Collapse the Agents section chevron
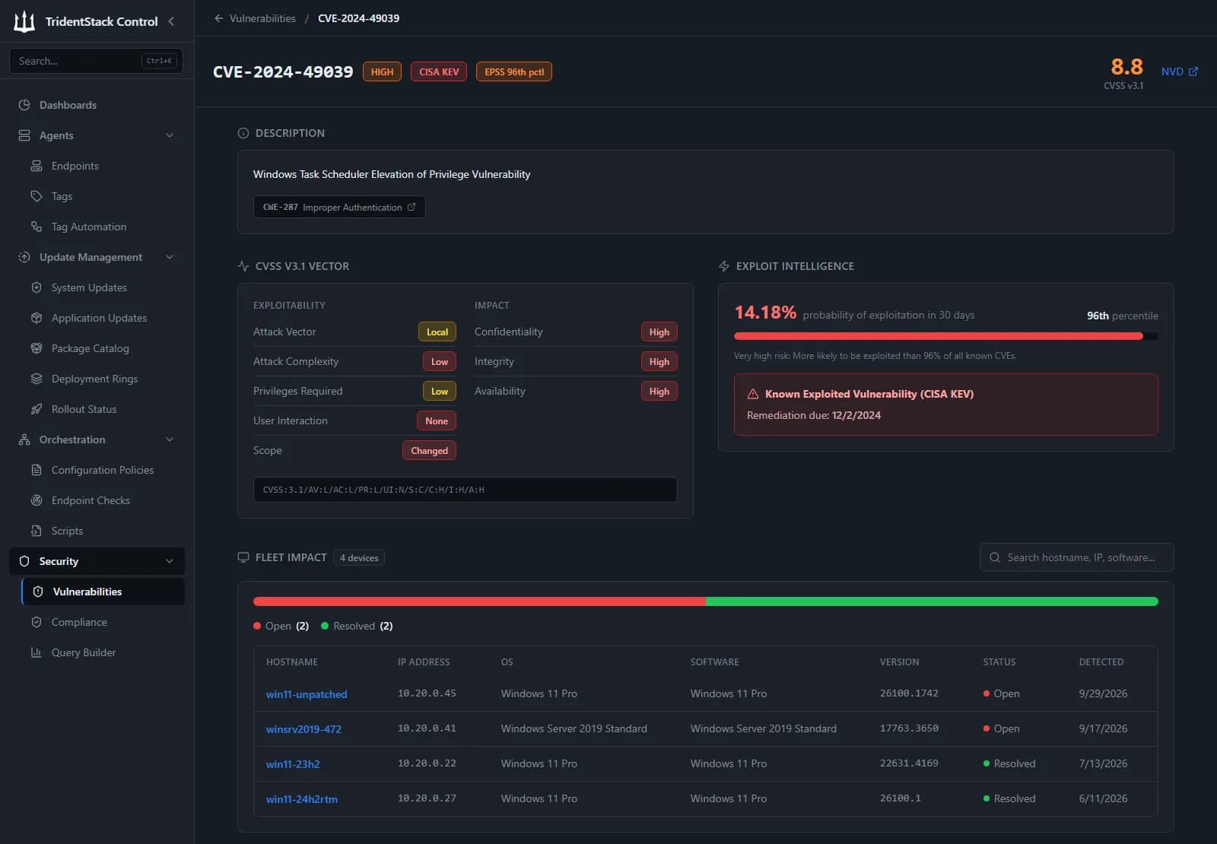 (170, 135)
